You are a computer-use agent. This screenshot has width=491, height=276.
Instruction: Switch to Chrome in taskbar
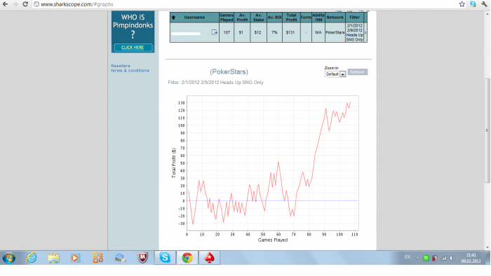pos(187,258)
